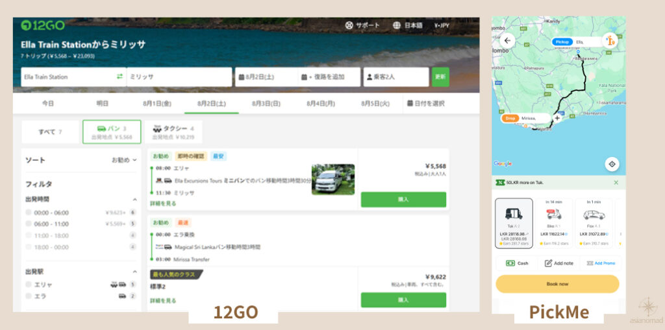Click 即時の確認 badge on first result
Image resolution: width=665 pixels, height=330 pixels.
[x=191, y=156]
